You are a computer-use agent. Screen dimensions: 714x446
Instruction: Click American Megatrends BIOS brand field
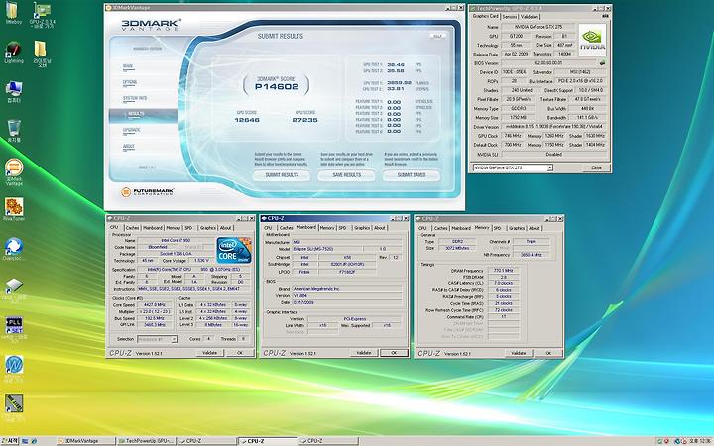(x=346, y=289)
